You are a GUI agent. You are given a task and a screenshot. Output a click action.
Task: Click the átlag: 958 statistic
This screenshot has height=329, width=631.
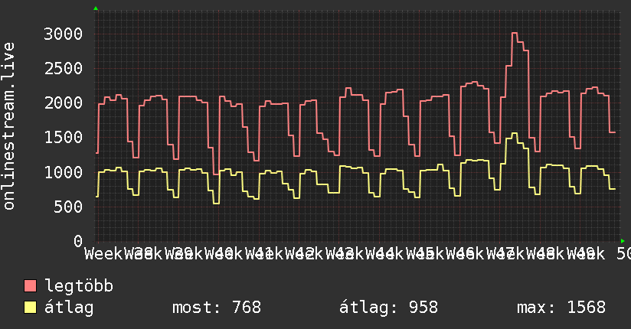[388, 308]
